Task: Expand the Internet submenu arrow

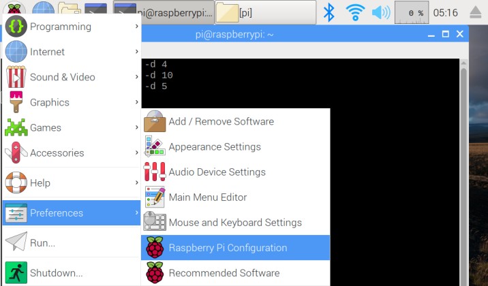Action: pyautogui.click(x=136, y=52)
